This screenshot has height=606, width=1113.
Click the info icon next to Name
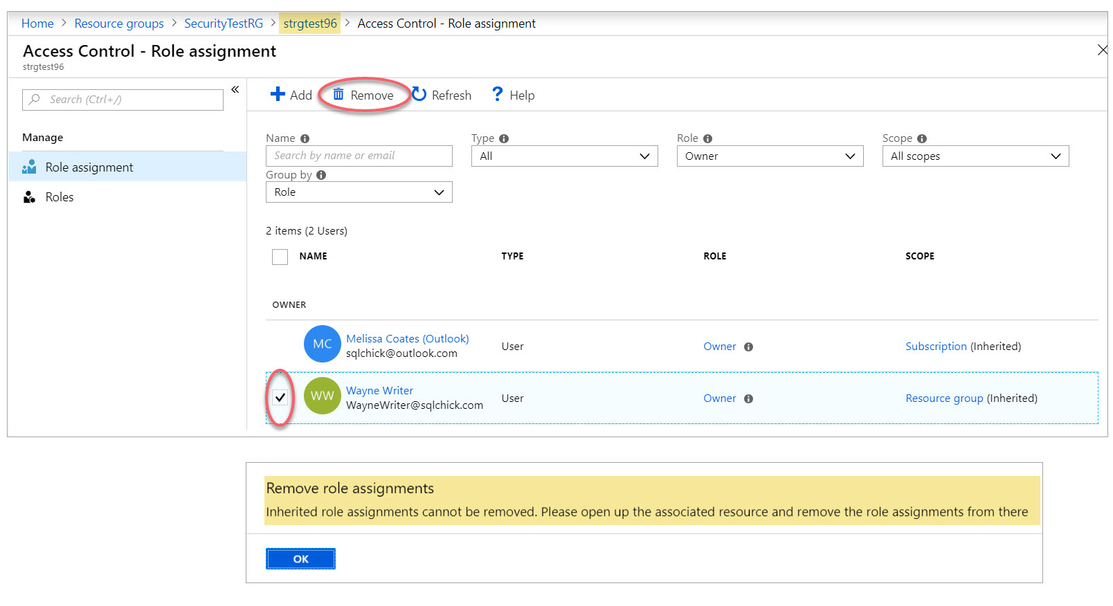305,138
